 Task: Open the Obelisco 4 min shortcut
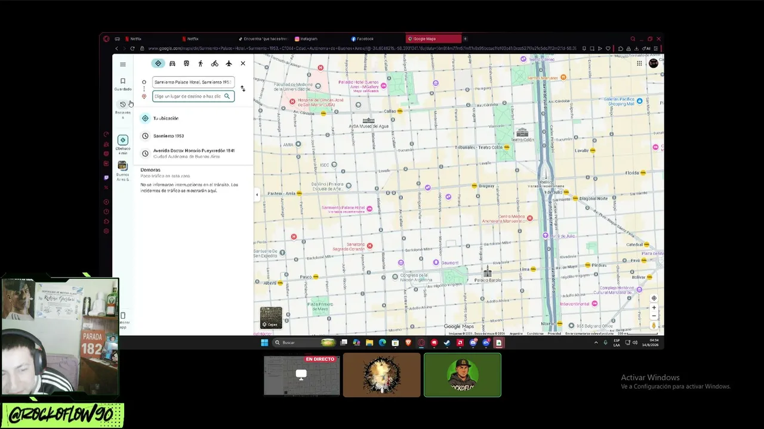coord(123,144)
